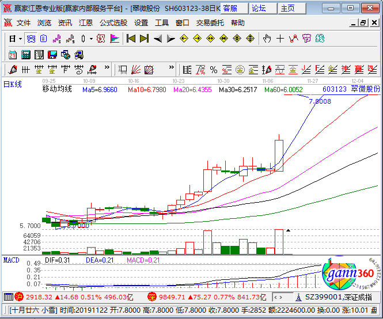Expand fan toolbar overflow chevron
This screenshot has width=383, height=319.
[x=172, y=67]
